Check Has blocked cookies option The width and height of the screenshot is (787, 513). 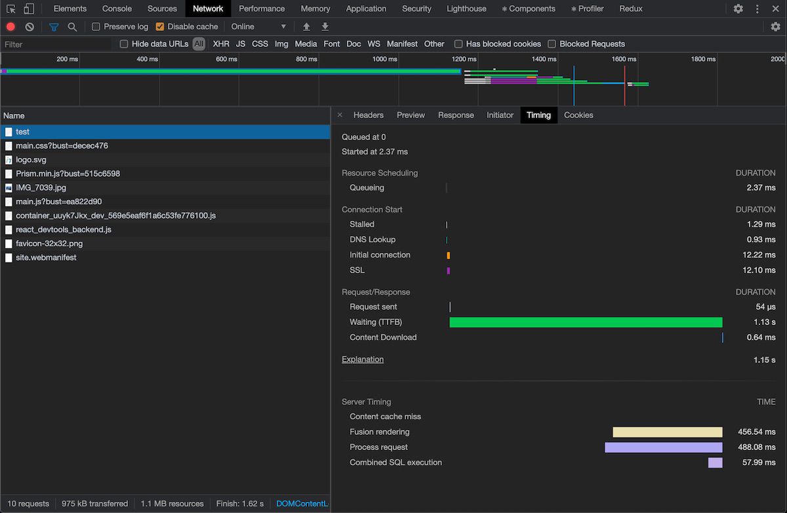point(458,44)
